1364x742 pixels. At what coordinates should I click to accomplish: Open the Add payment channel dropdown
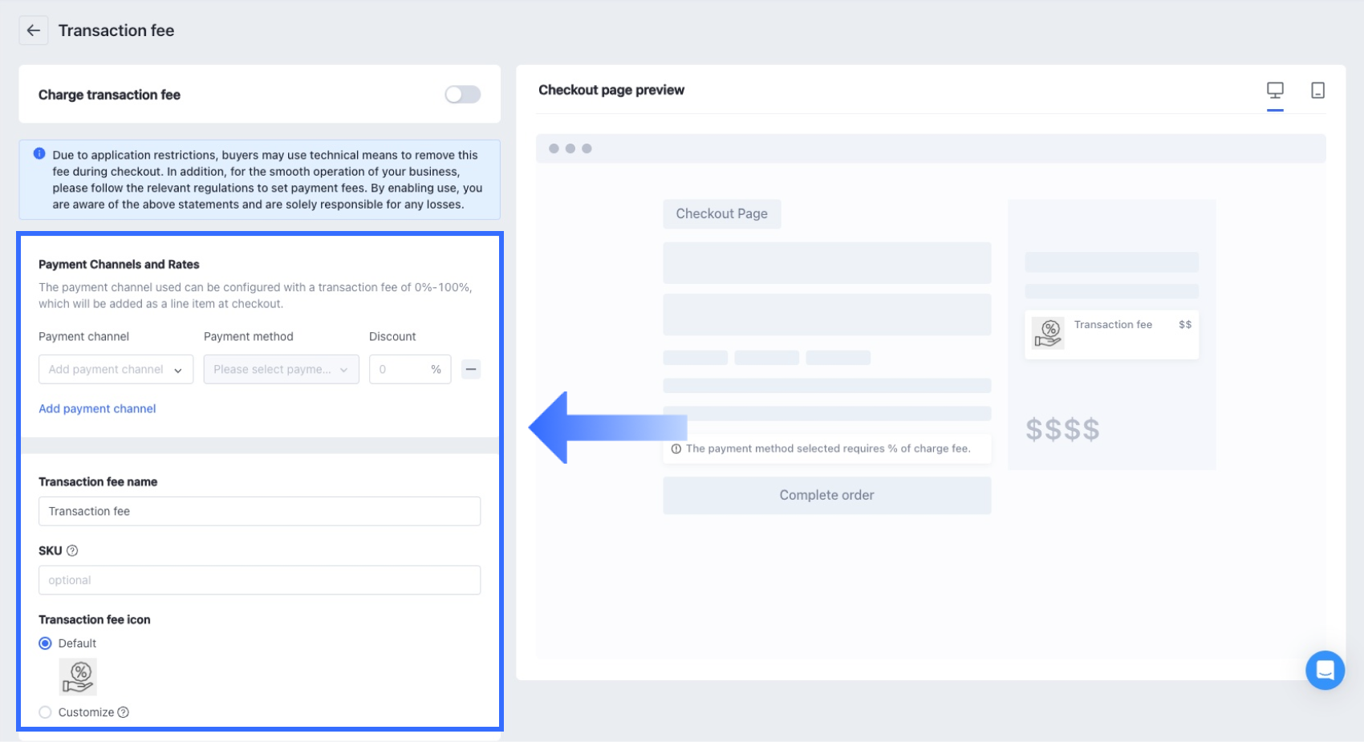116,369
